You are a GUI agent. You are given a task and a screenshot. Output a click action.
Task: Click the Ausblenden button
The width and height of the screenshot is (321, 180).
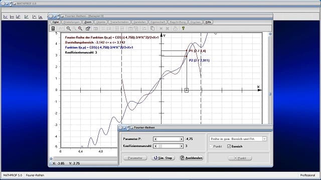pos(192,158)
